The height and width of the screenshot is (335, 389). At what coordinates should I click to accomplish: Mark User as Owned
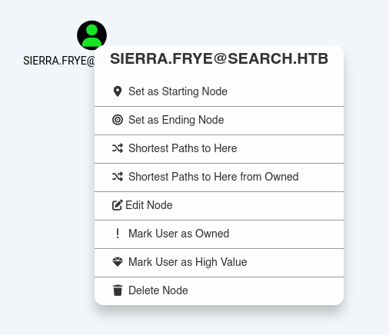point(219,234)
